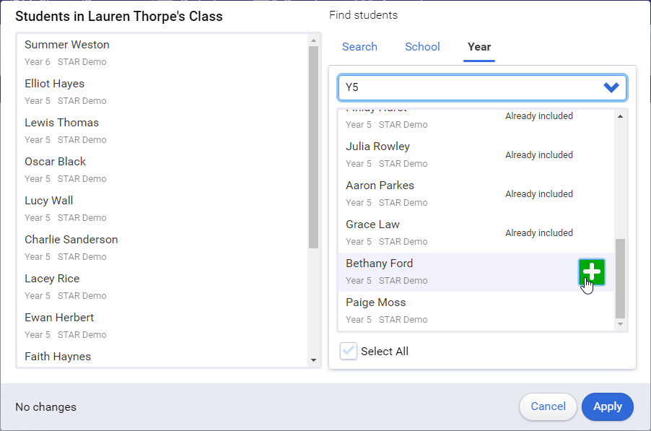
Task: Switch to the School tab
Action: [422, 46]
